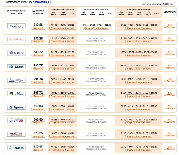Image resolution: width=179 pixels, height=155 pixels.
Task: View notes for the Булстрад row
Action: (170, 134)
